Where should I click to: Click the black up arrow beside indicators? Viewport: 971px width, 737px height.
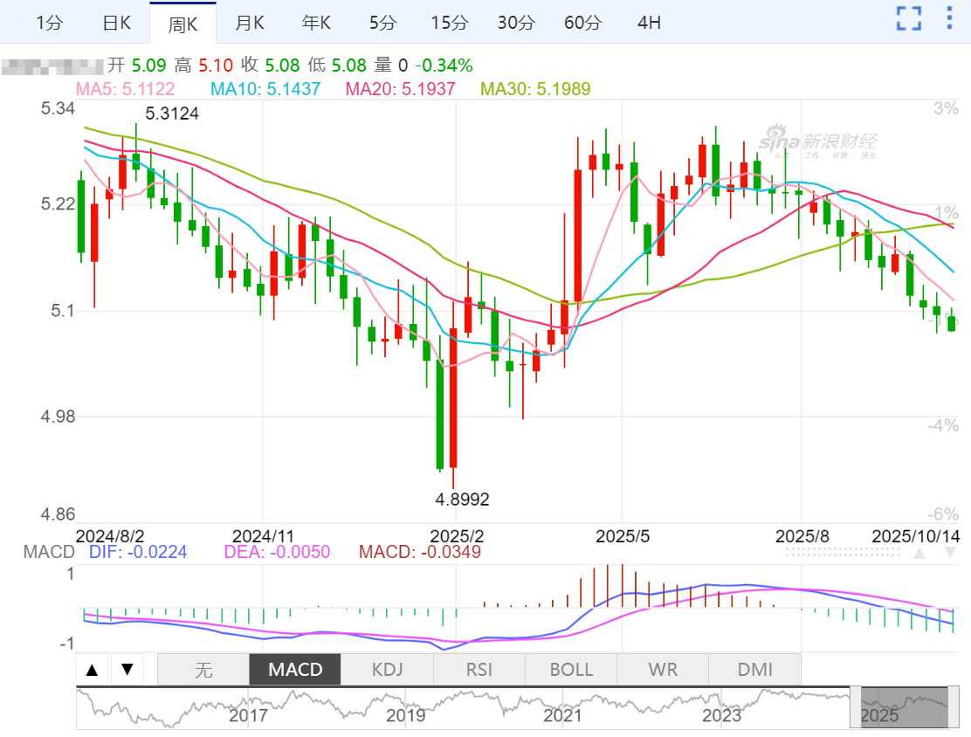92,670
